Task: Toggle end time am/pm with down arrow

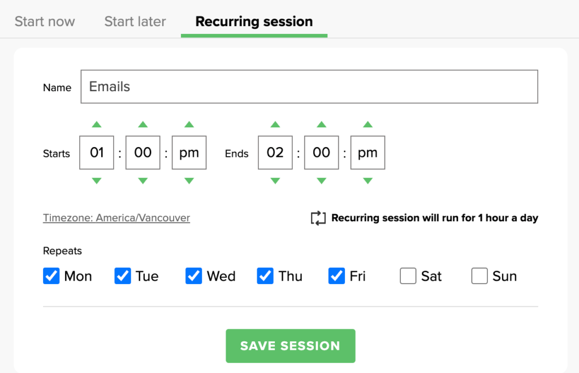Action: (x=368, y=181)
